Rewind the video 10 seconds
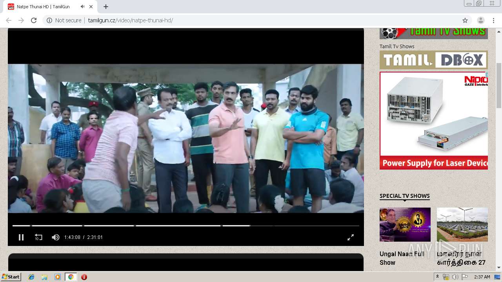 38,237
